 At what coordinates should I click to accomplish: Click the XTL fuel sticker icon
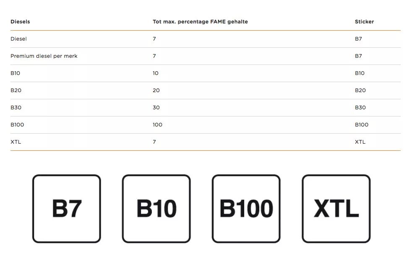(x=336, y=209)
